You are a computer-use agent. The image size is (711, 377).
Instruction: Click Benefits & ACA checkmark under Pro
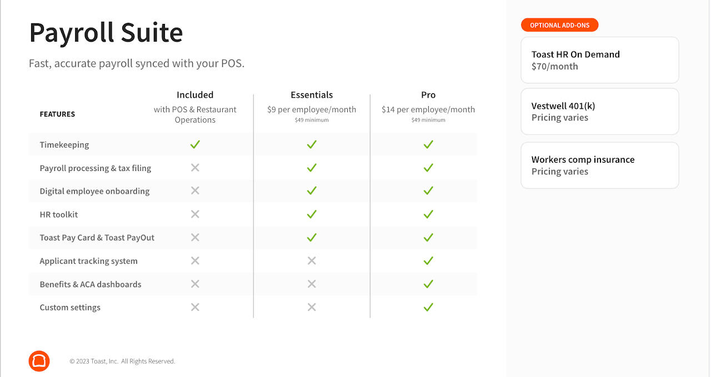(x=428, y=284)
